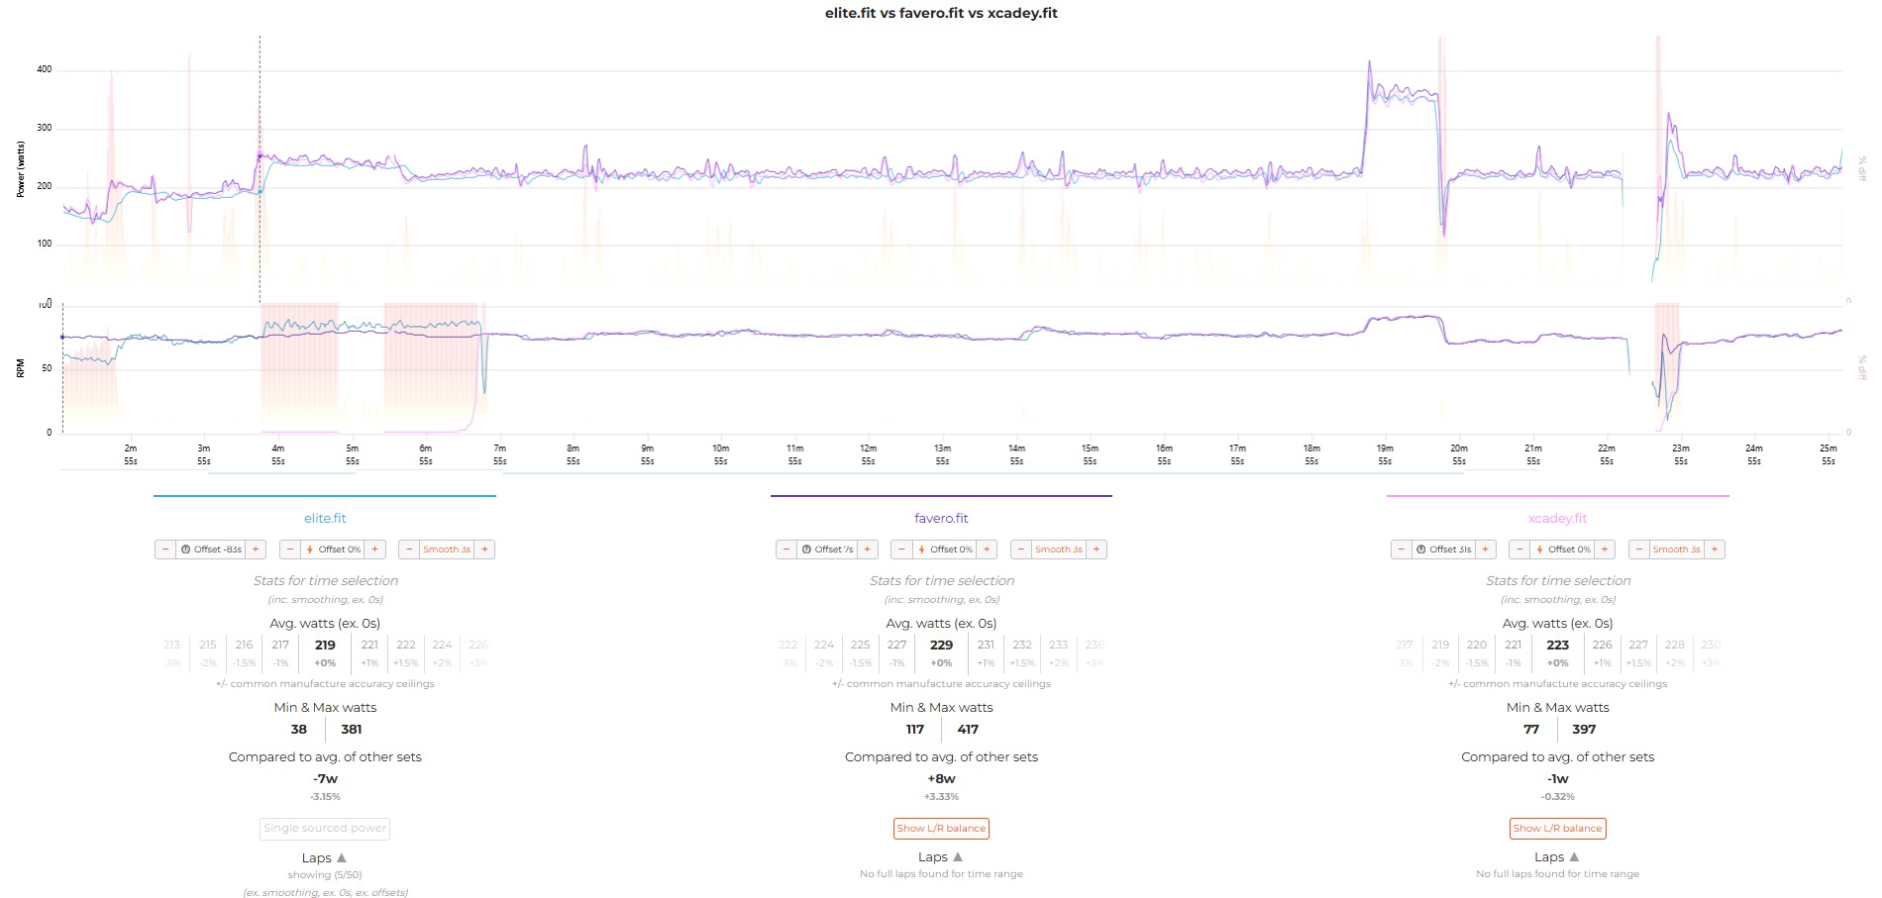Click xcadey.fit comparison value -1w

tap(1557, 779)
